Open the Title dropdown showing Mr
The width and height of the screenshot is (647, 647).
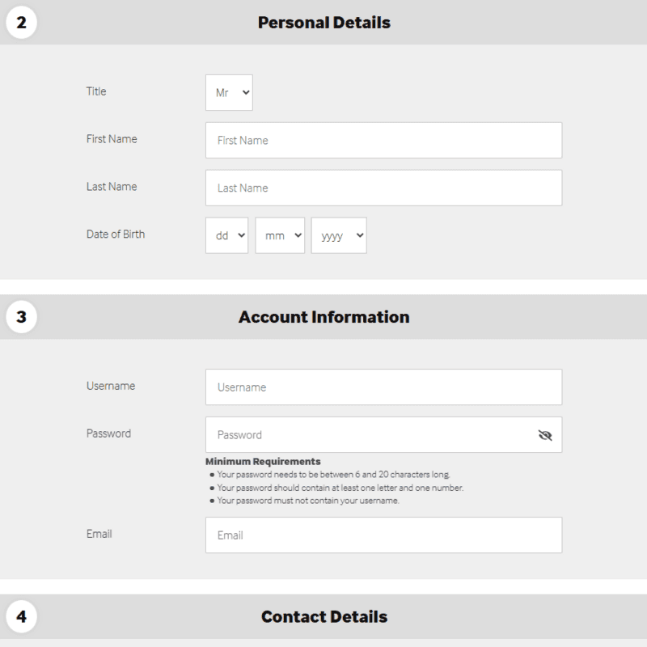(229, 92)
